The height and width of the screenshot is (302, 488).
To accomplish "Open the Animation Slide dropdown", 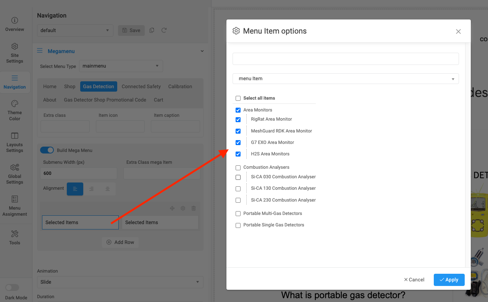I will (x=120, y=282).
